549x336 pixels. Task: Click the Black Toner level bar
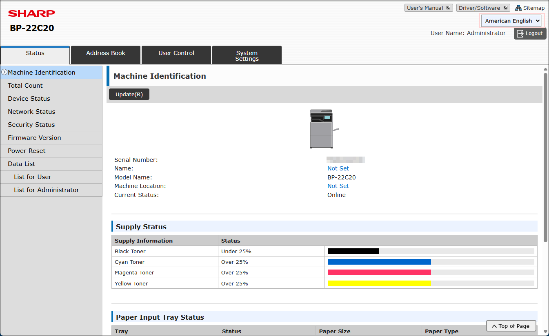tap(431, 251)
